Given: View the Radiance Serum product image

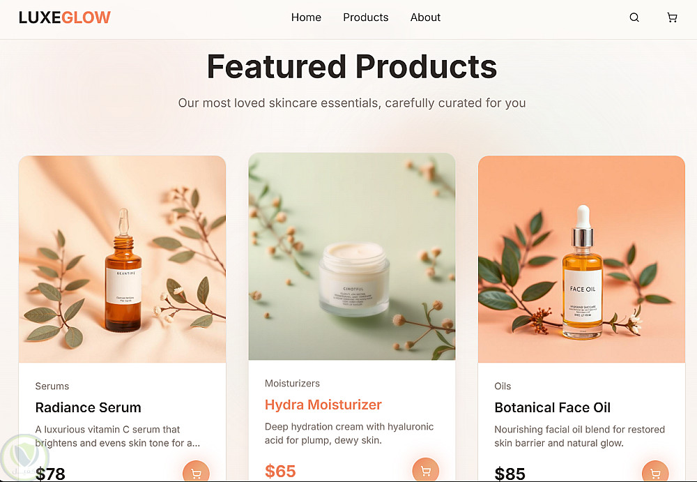Looking at the screenshot, I should (122, 259).
